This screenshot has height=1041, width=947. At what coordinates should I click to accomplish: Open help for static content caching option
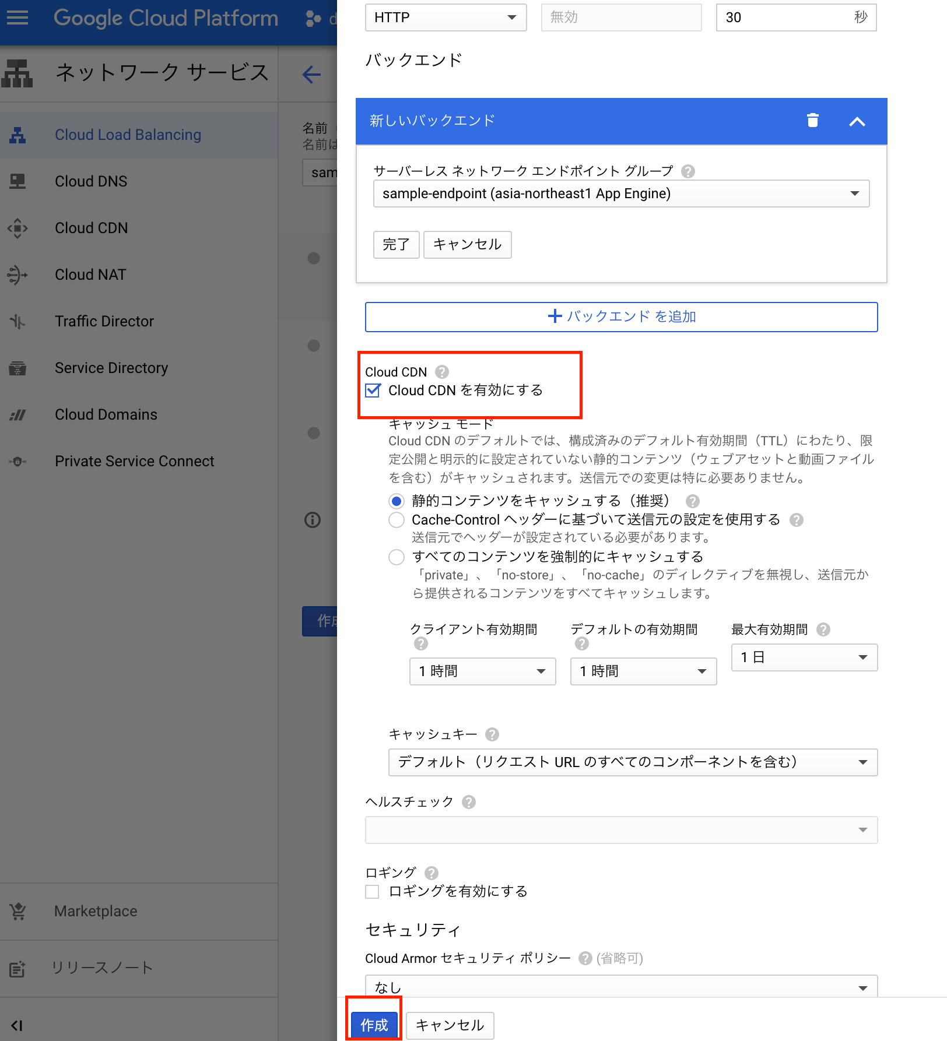pyautogui.click(x=693, y=501)
